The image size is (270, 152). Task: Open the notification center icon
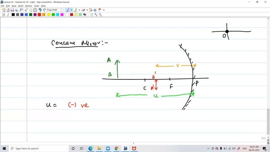coord(265,148)
